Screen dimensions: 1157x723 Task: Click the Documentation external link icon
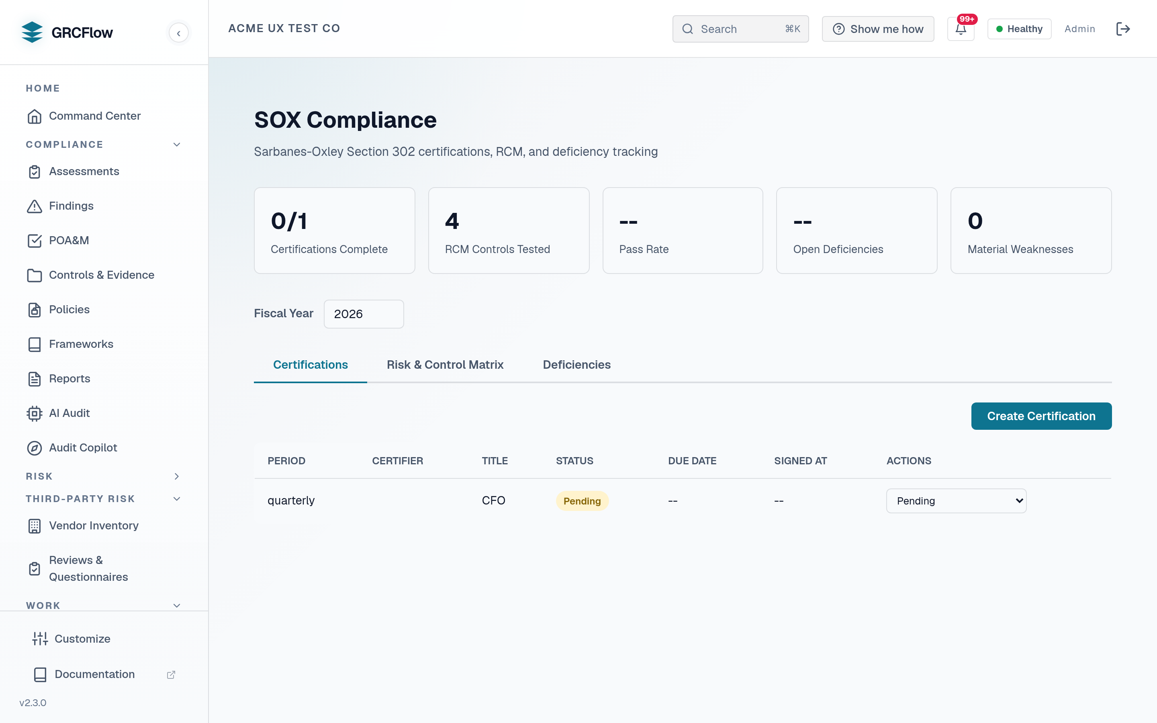tap(171, 675)
